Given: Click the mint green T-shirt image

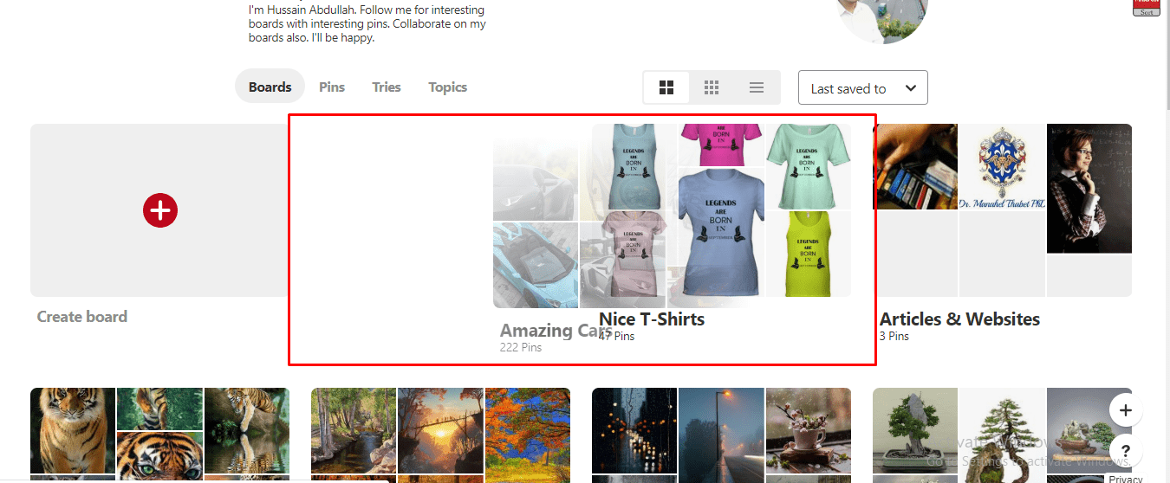Looking at the screenshot, I should (809, 166).
